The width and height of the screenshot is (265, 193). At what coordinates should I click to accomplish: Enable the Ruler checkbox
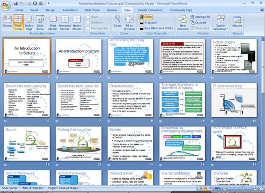pyautogui.click(x=88, y=17)
